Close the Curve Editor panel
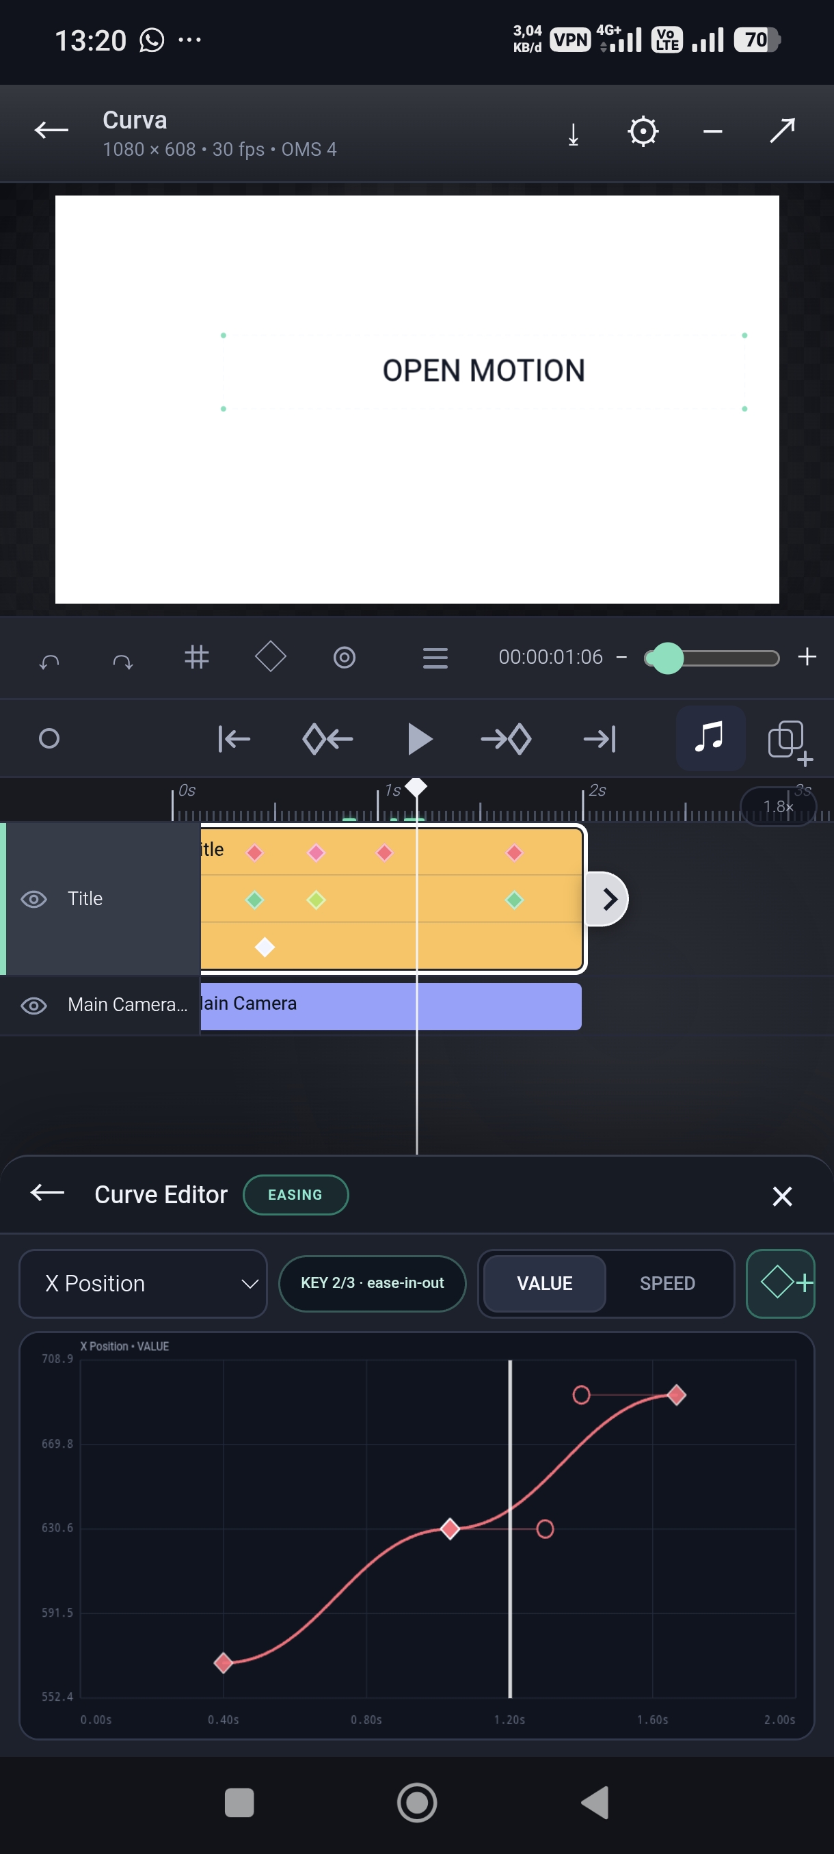Viewport: 834px width, 1854px height. (x=782, y=1196)
